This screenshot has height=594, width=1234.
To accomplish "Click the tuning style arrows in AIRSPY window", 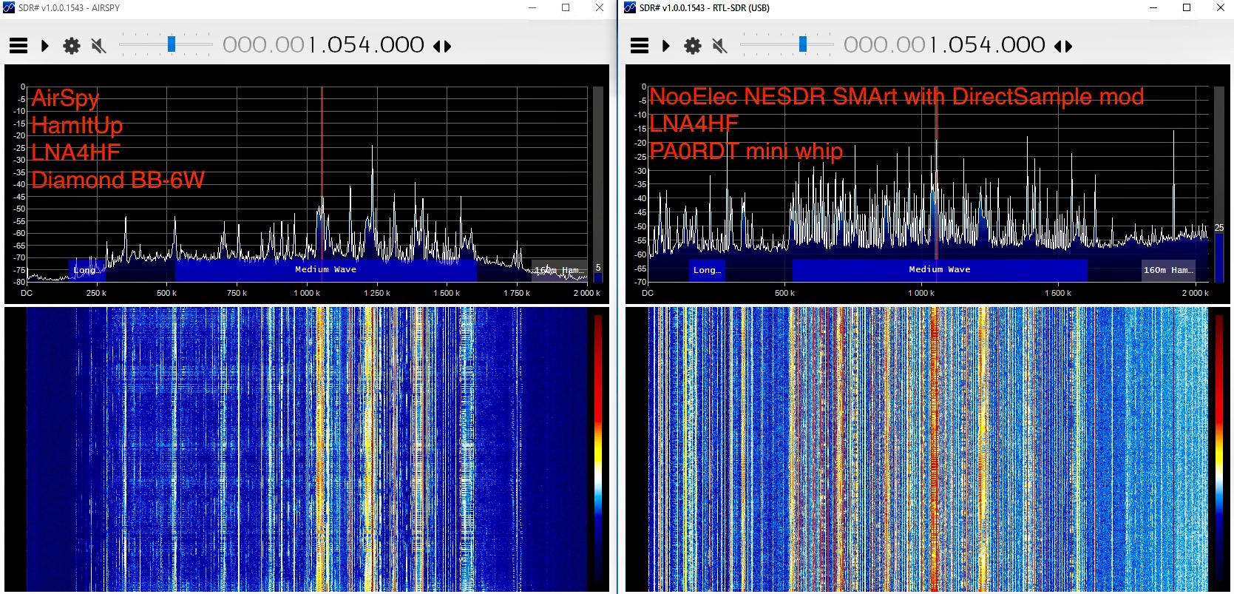I will pos(442,47).
